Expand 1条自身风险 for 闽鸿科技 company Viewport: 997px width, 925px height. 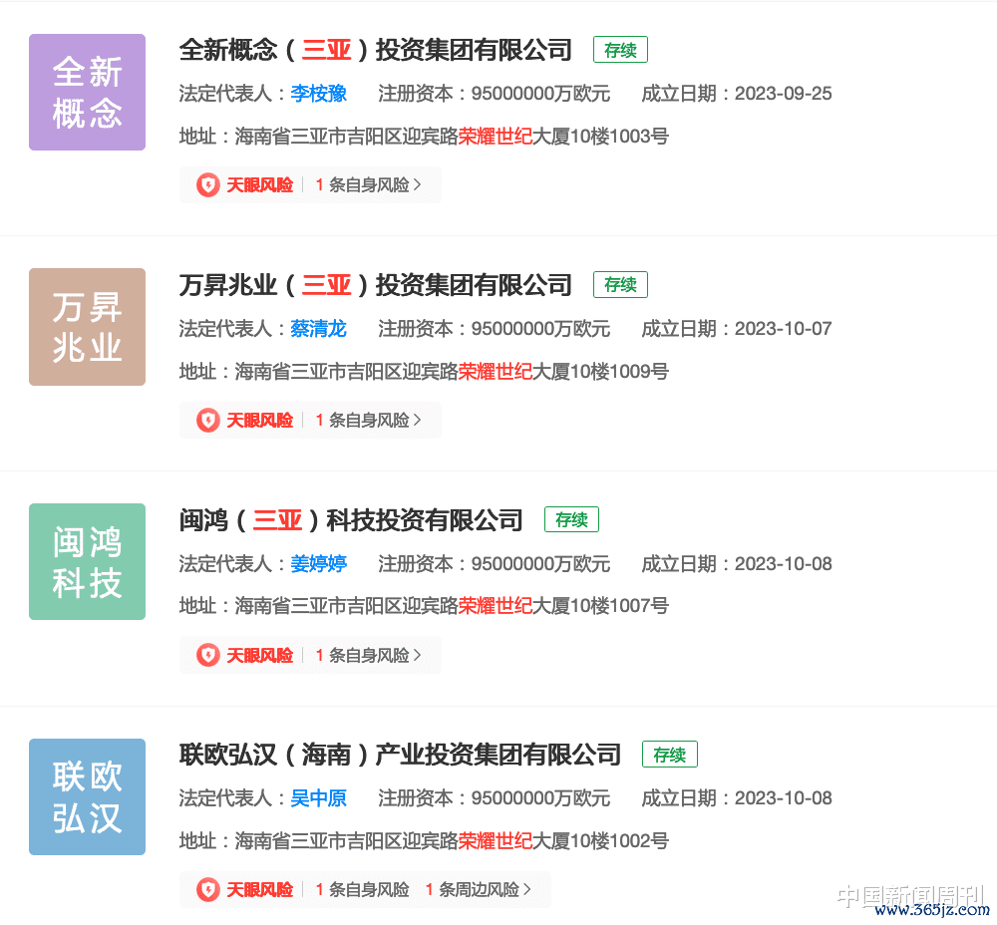(x=368, y=655)
